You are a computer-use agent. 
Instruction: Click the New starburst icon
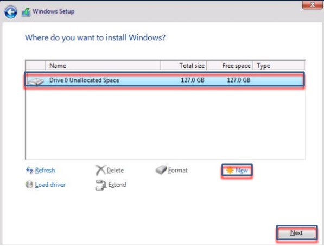click(x=230, y=170)
